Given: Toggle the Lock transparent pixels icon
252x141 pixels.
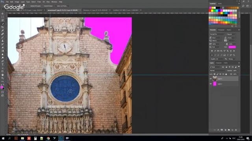Looking at the screenshot, I should (215, 74).
